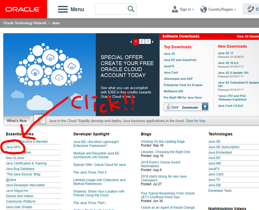
Task: Click the View All Downloads link
Action: [x=248, y=36]
